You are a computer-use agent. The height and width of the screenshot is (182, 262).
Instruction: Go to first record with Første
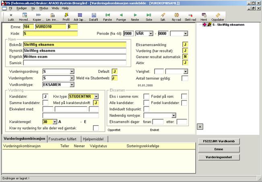107,16
